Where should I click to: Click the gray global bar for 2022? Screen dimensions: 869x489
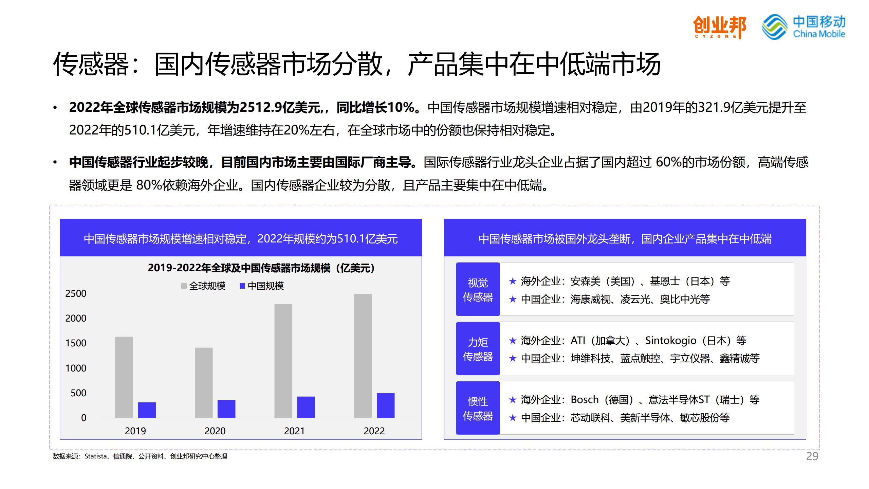click(363, 356)
